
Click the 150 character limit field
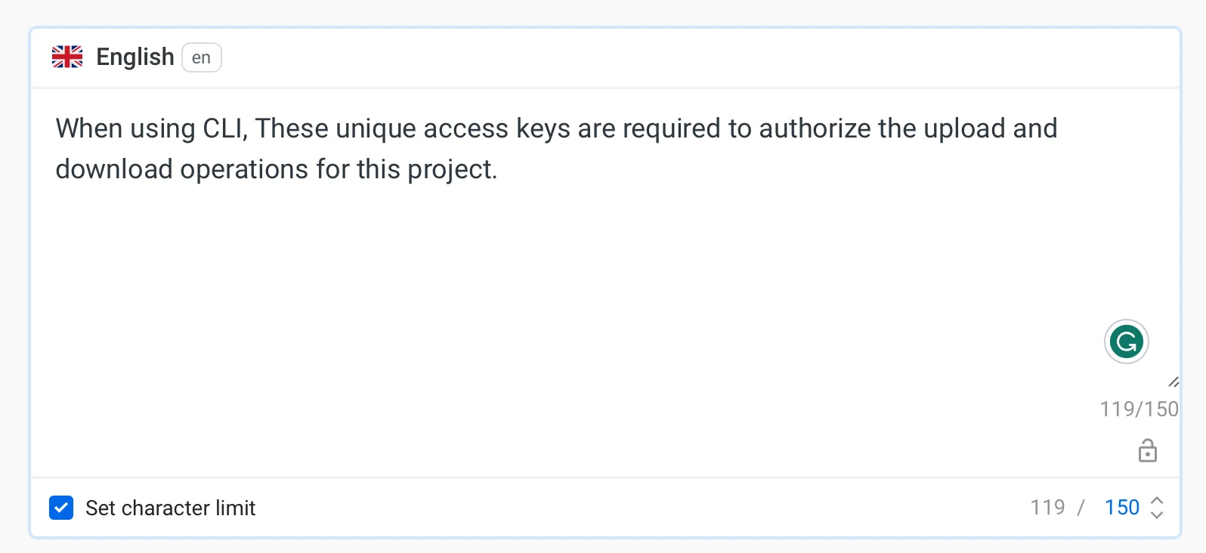[x=1121, y=508]
